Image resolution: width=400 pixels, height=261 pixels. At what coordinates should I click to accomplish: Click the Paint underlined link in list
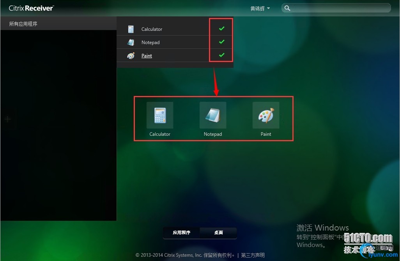point(147,56)
